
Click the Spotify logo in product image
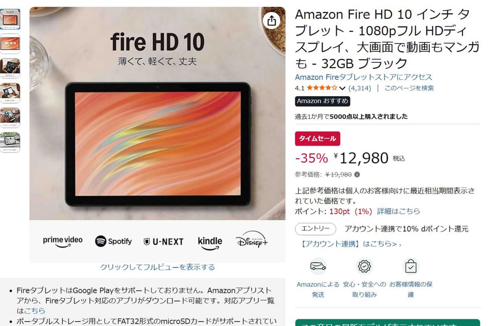point(114,241)
